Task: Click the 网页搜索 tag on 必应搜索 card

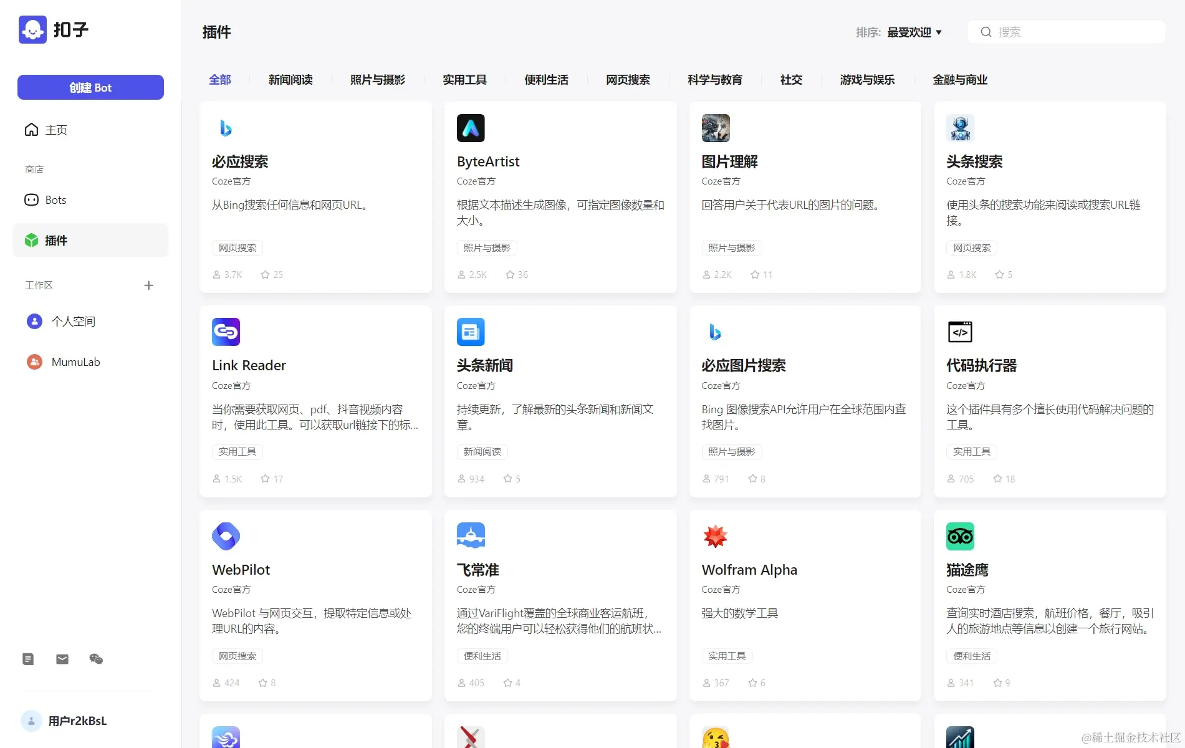Action: tap(237, 247)
